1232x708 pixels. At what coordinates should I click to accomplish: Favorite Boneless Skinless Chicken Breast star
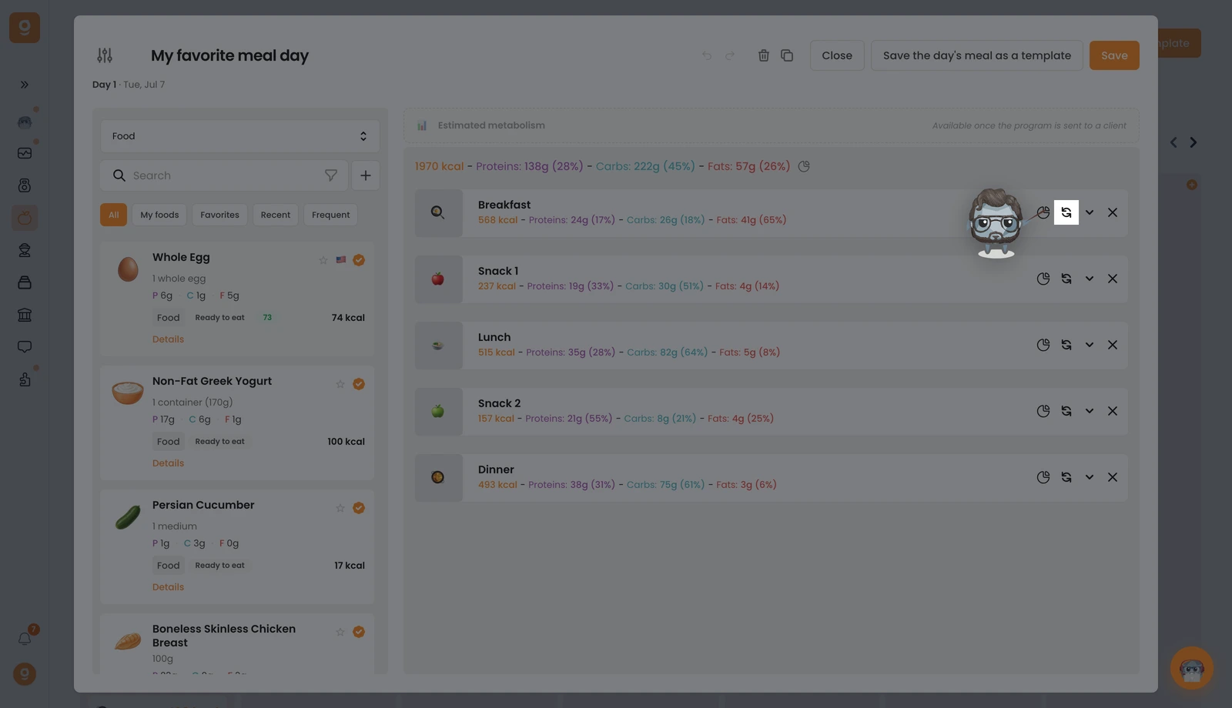pos(340,632)
